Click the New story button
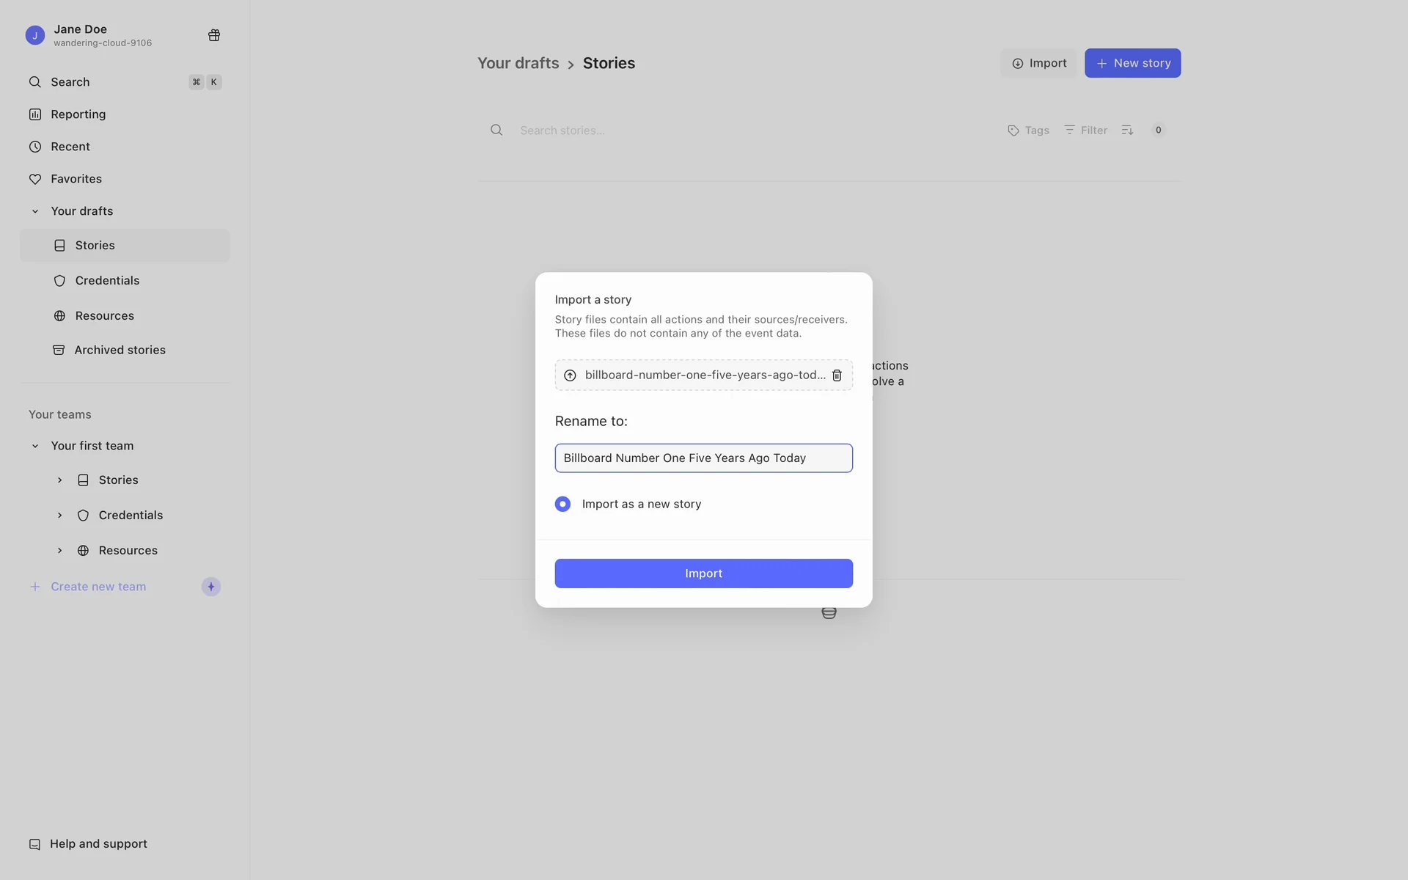Image resolution: width=1408 pixels, height=880 pixels. point(1132,63)
